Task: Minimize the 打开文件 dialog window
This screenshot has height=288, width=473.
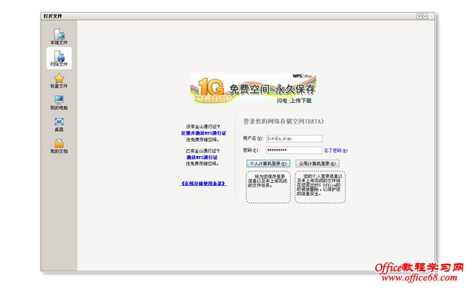Action: coord(425,16)
